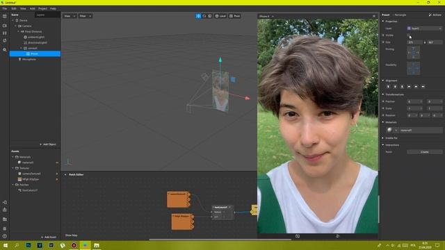Open Photoshop from the Windows taskbar

29,245
